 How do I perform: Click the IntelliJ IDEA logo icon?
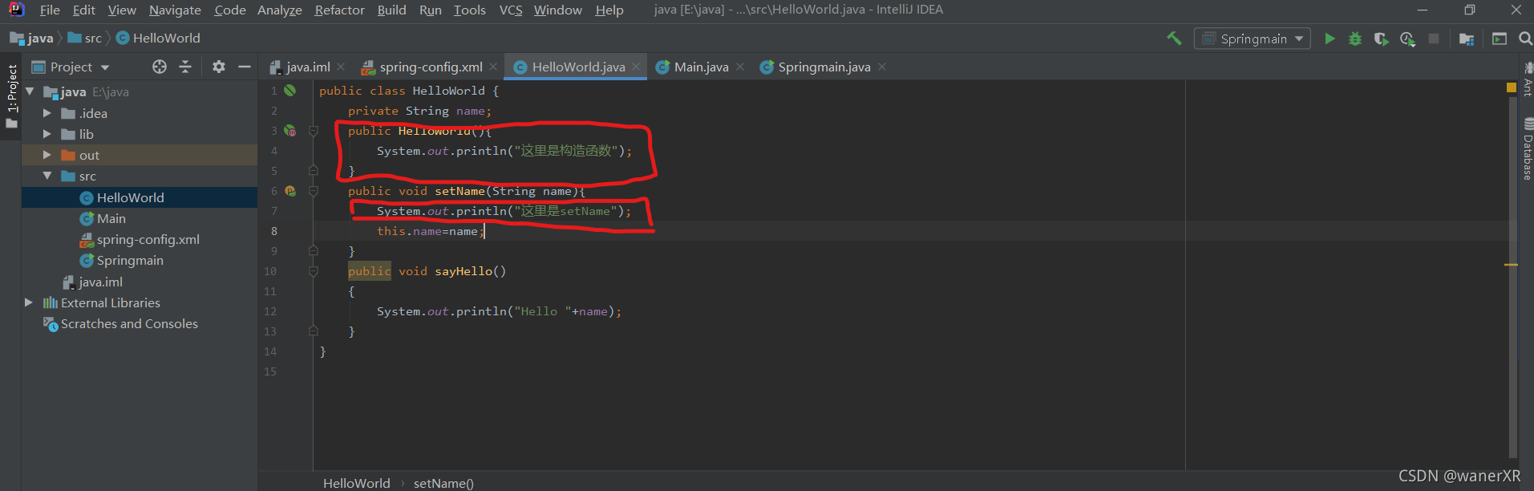coord(16,10)
